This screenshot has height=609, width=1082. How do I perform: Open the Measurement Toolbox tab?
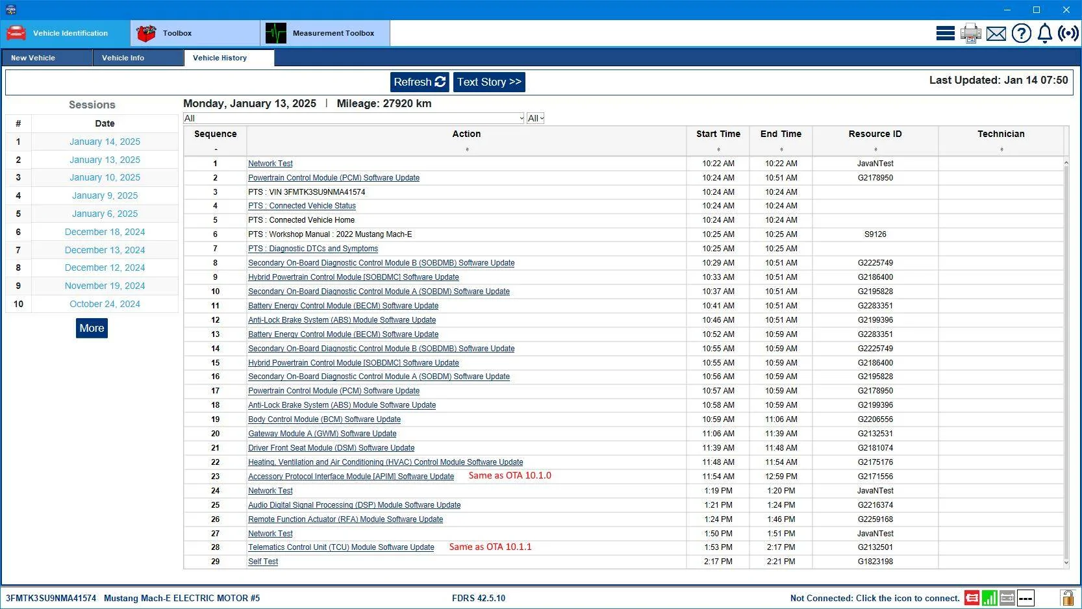point(325,33)
